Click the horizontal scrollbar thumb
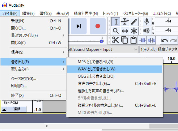This screenshot has width=178, height=131. (x=164, y=126)
